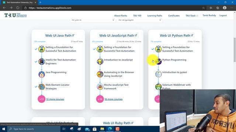Open TAU 100 page
Viewport: 236px width, 132px height.
[x=137, y=15]
